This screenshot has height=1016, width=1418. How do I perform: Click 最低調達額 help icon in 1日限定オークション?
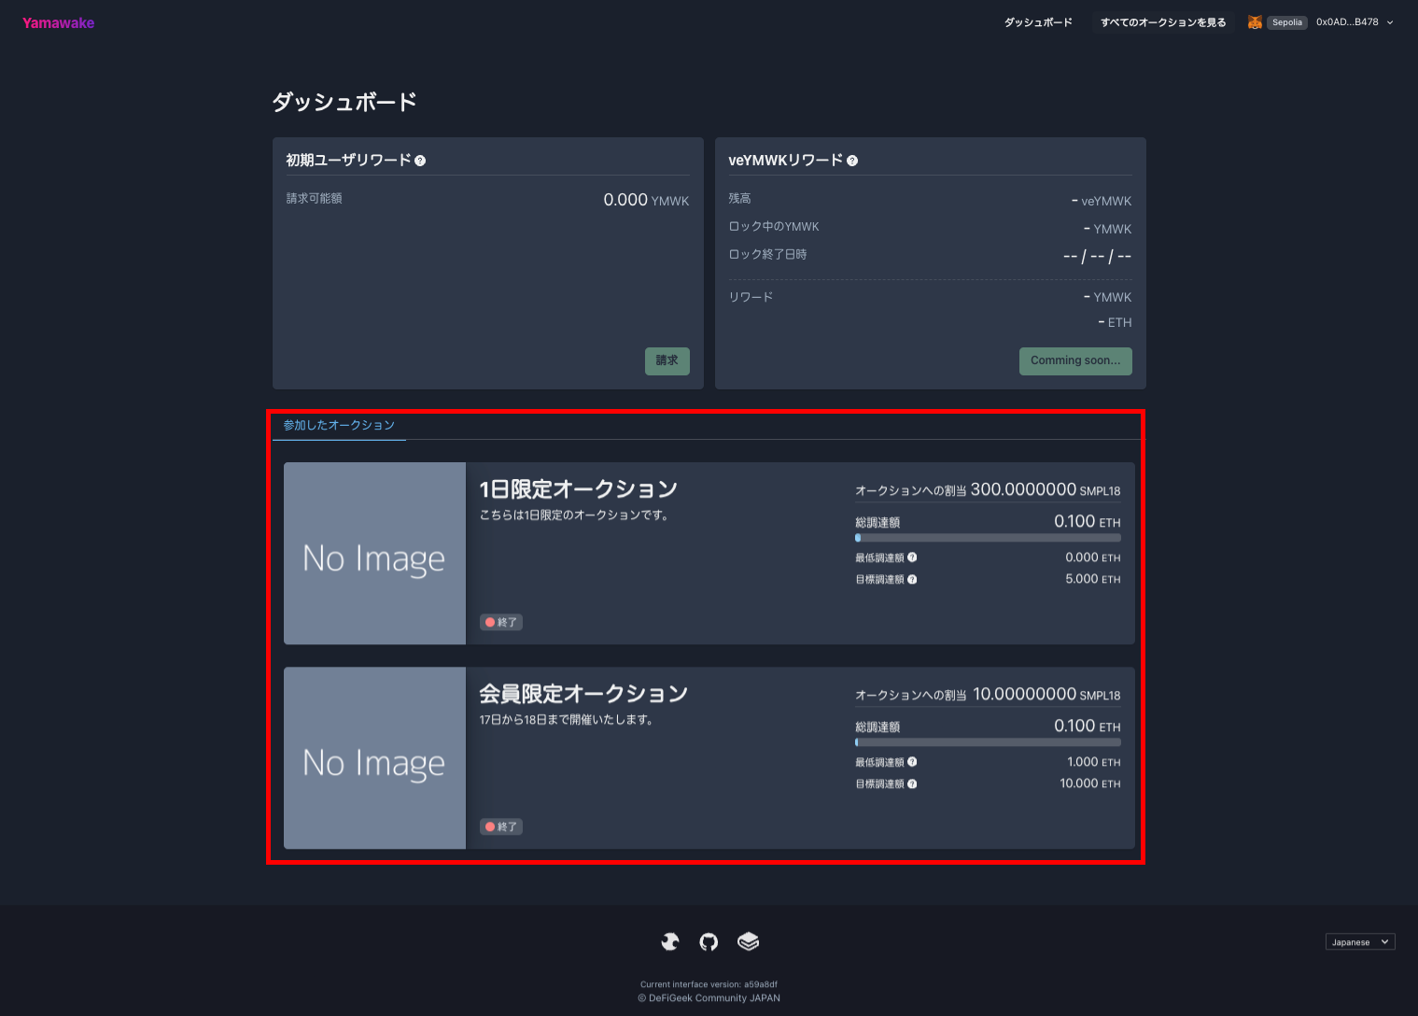[x=912, y=557]
